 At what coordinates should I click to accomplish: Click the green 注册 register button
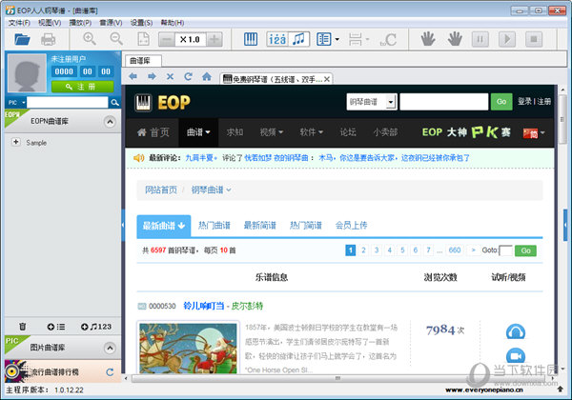point(82,87)
